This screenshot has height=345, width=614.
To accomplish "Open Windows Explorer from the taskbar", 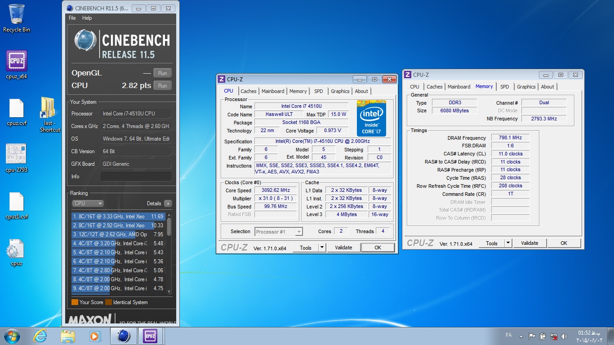I will coord(68,336).
